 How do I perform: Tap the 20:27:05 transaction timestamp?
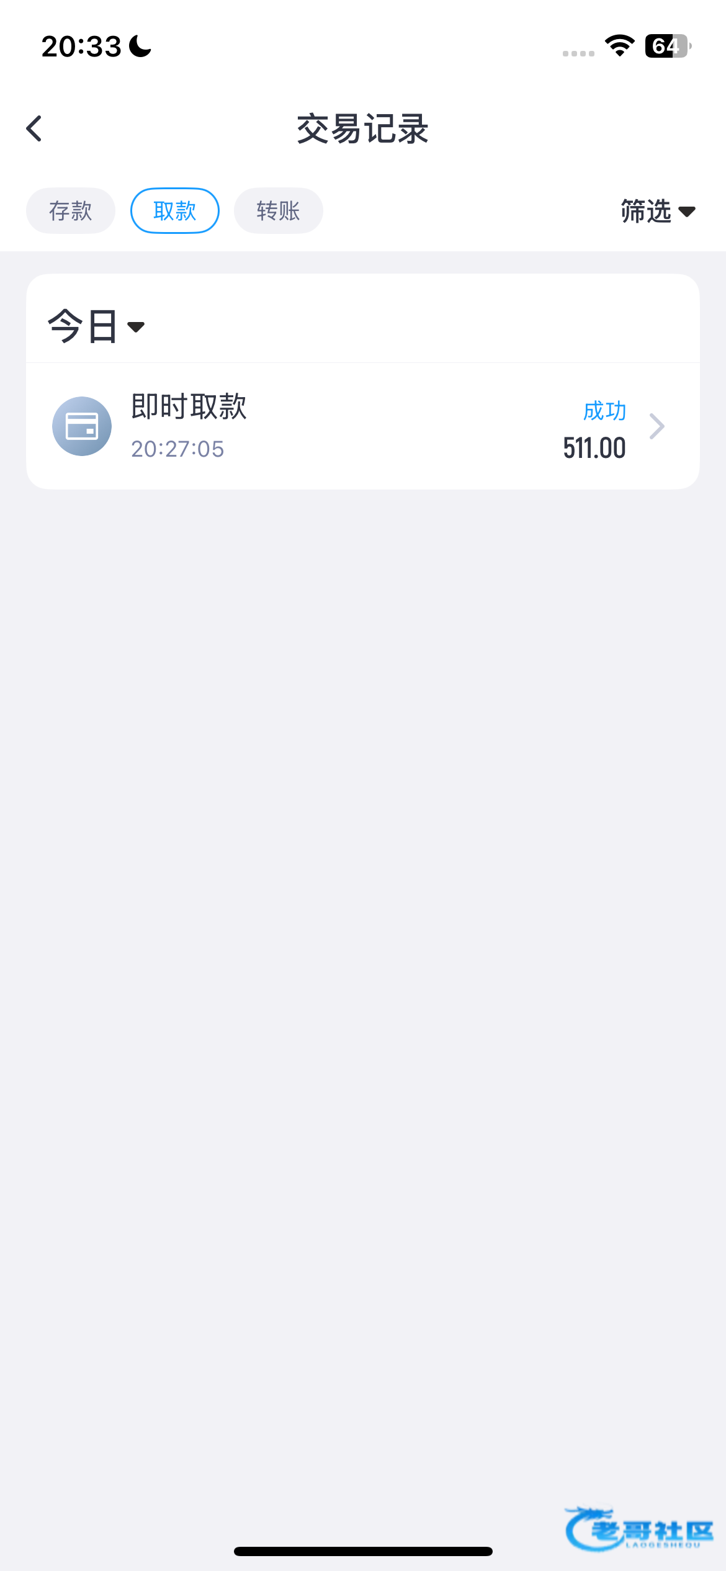pyautogui.click(x=177, y=449)
